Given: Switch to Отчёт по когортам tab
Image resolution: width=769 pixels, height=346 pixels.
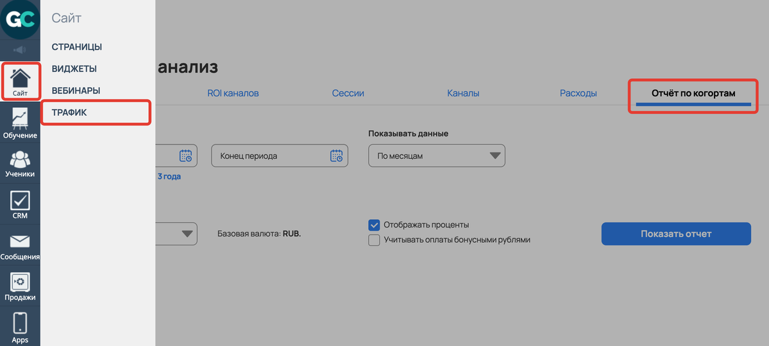Looking at the screenshot, I should coord(693,93).
